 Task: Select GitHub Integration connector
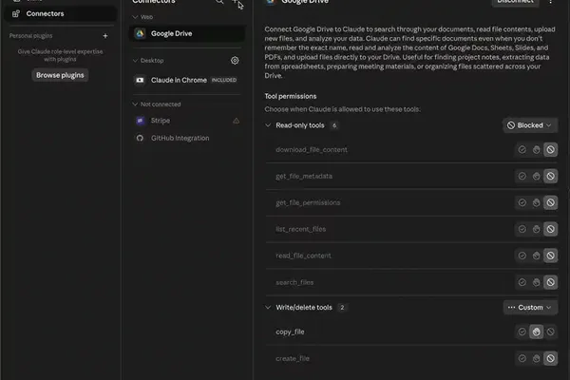pyautogui.click(x=187, y=138)
